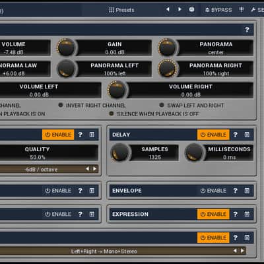This screenshot has width=264, height=264.
Task: Open presets icon of bottom channel-mode panel
Action: point(247,238)
